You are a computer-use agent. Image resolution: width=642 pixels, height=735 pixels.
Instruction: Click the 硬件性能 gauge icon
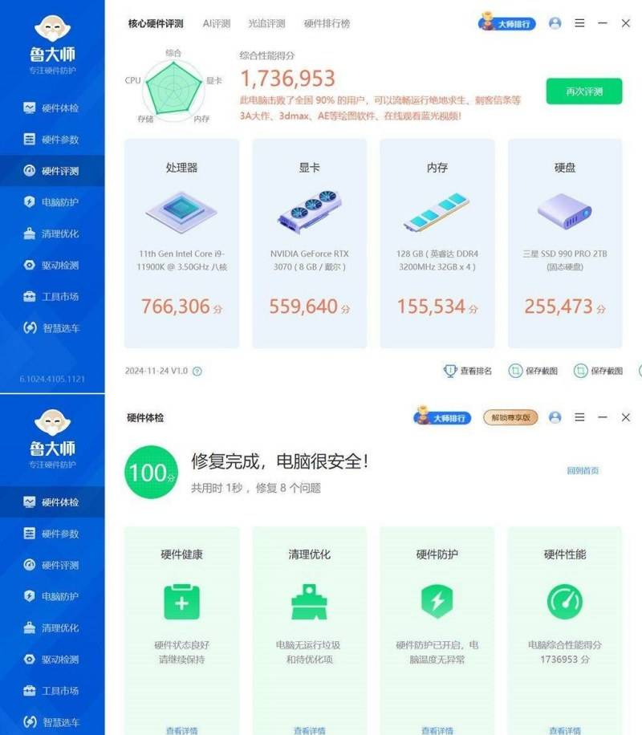point(565,602)
